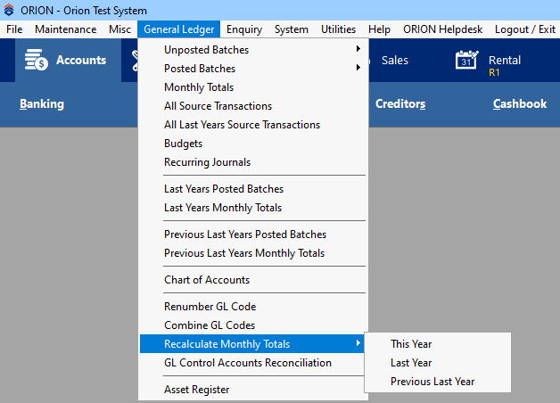Select Previous Last Years Posted Batches

[252, 234]
